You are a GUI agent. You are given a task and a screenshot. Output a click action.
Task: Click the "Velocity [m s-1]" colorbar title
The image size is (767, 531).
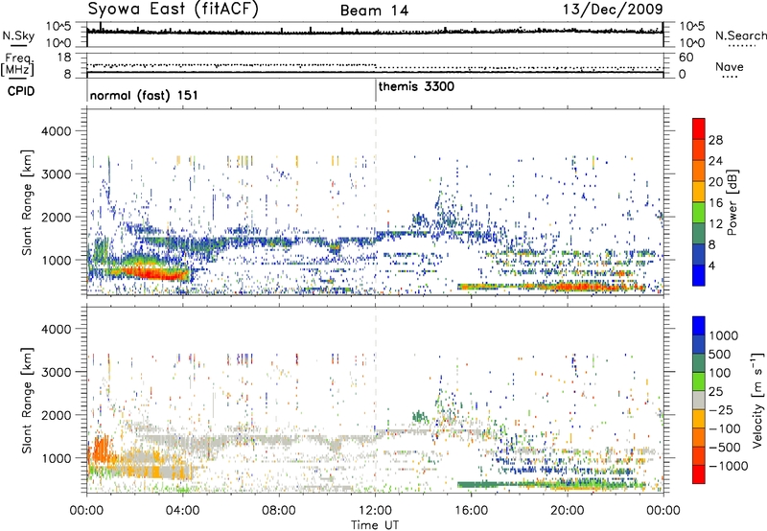point(757,400)
